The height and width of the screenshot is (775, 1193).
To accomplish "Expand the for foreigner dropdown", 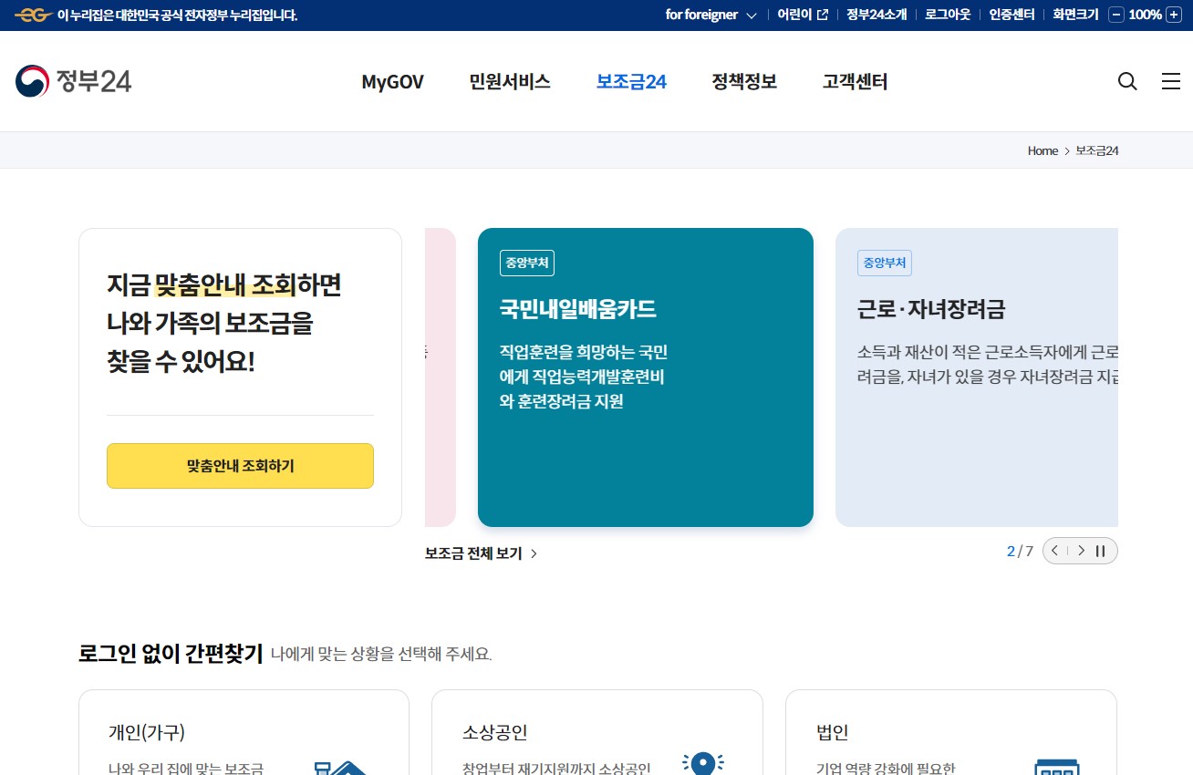I will pos(711,15).
